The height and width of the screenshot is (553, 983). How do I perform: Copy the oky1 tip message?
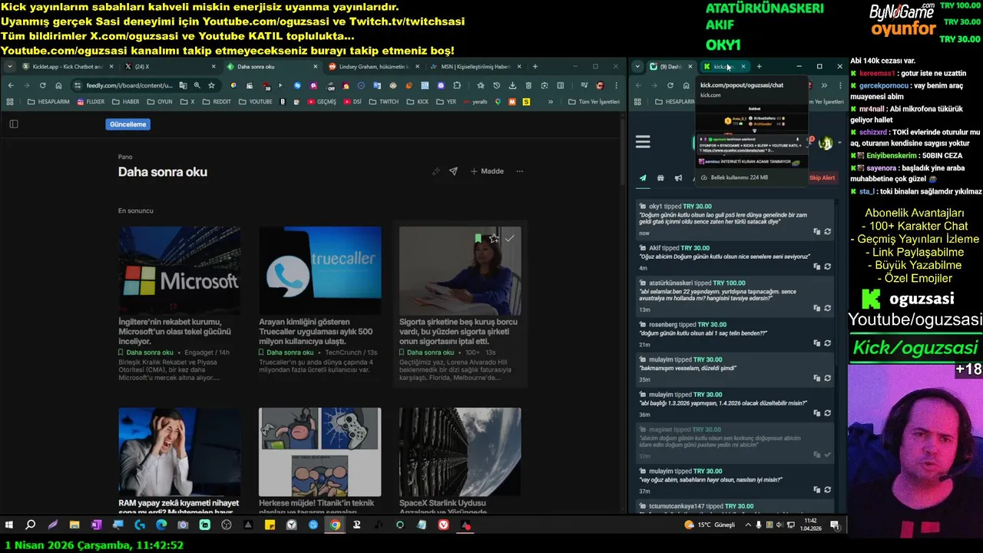pos(817,231)
